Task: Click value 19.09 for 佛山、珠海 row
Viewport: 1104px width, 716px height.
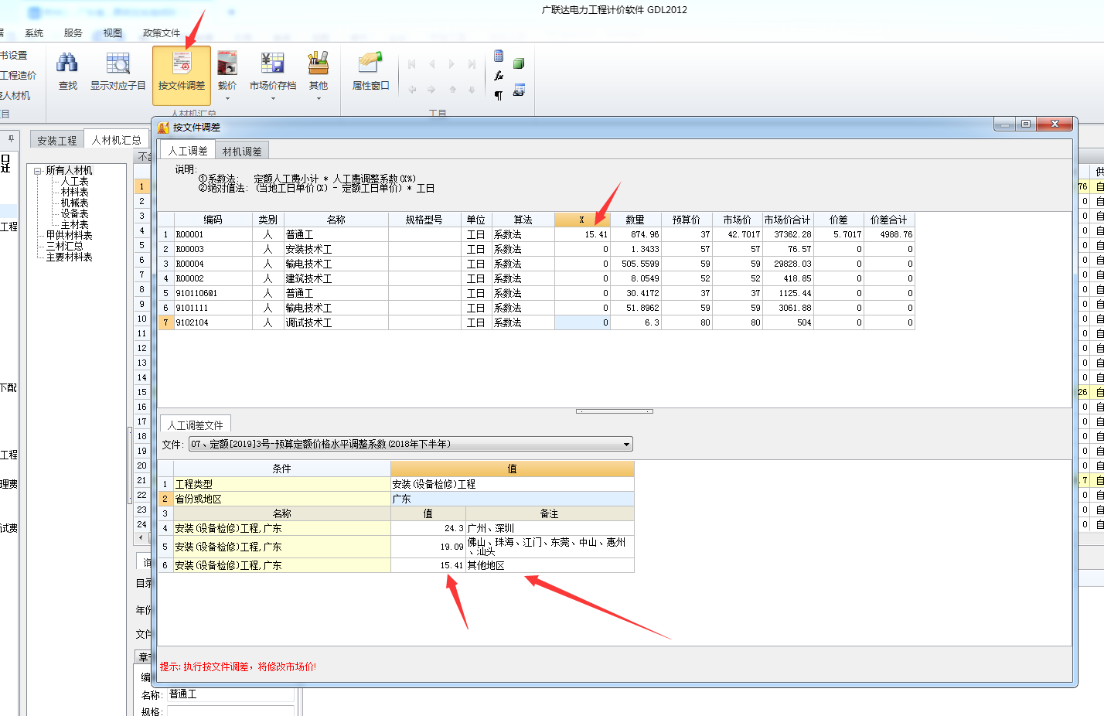Action: (x=428, y=547)
